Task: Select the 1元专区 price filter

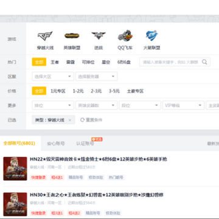Action: pos(58,91)
